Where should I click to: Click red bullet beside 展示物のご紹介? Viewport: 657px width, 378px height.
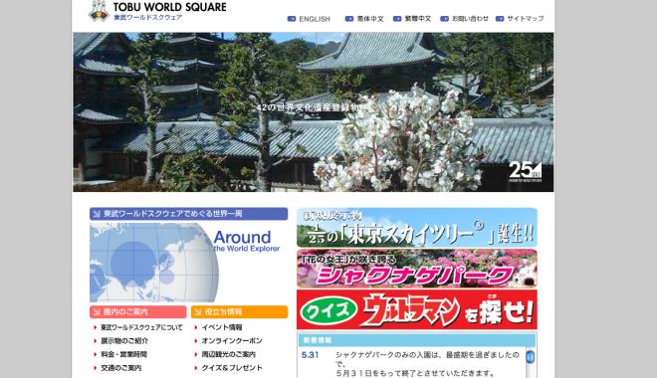[x=96, y=341]
